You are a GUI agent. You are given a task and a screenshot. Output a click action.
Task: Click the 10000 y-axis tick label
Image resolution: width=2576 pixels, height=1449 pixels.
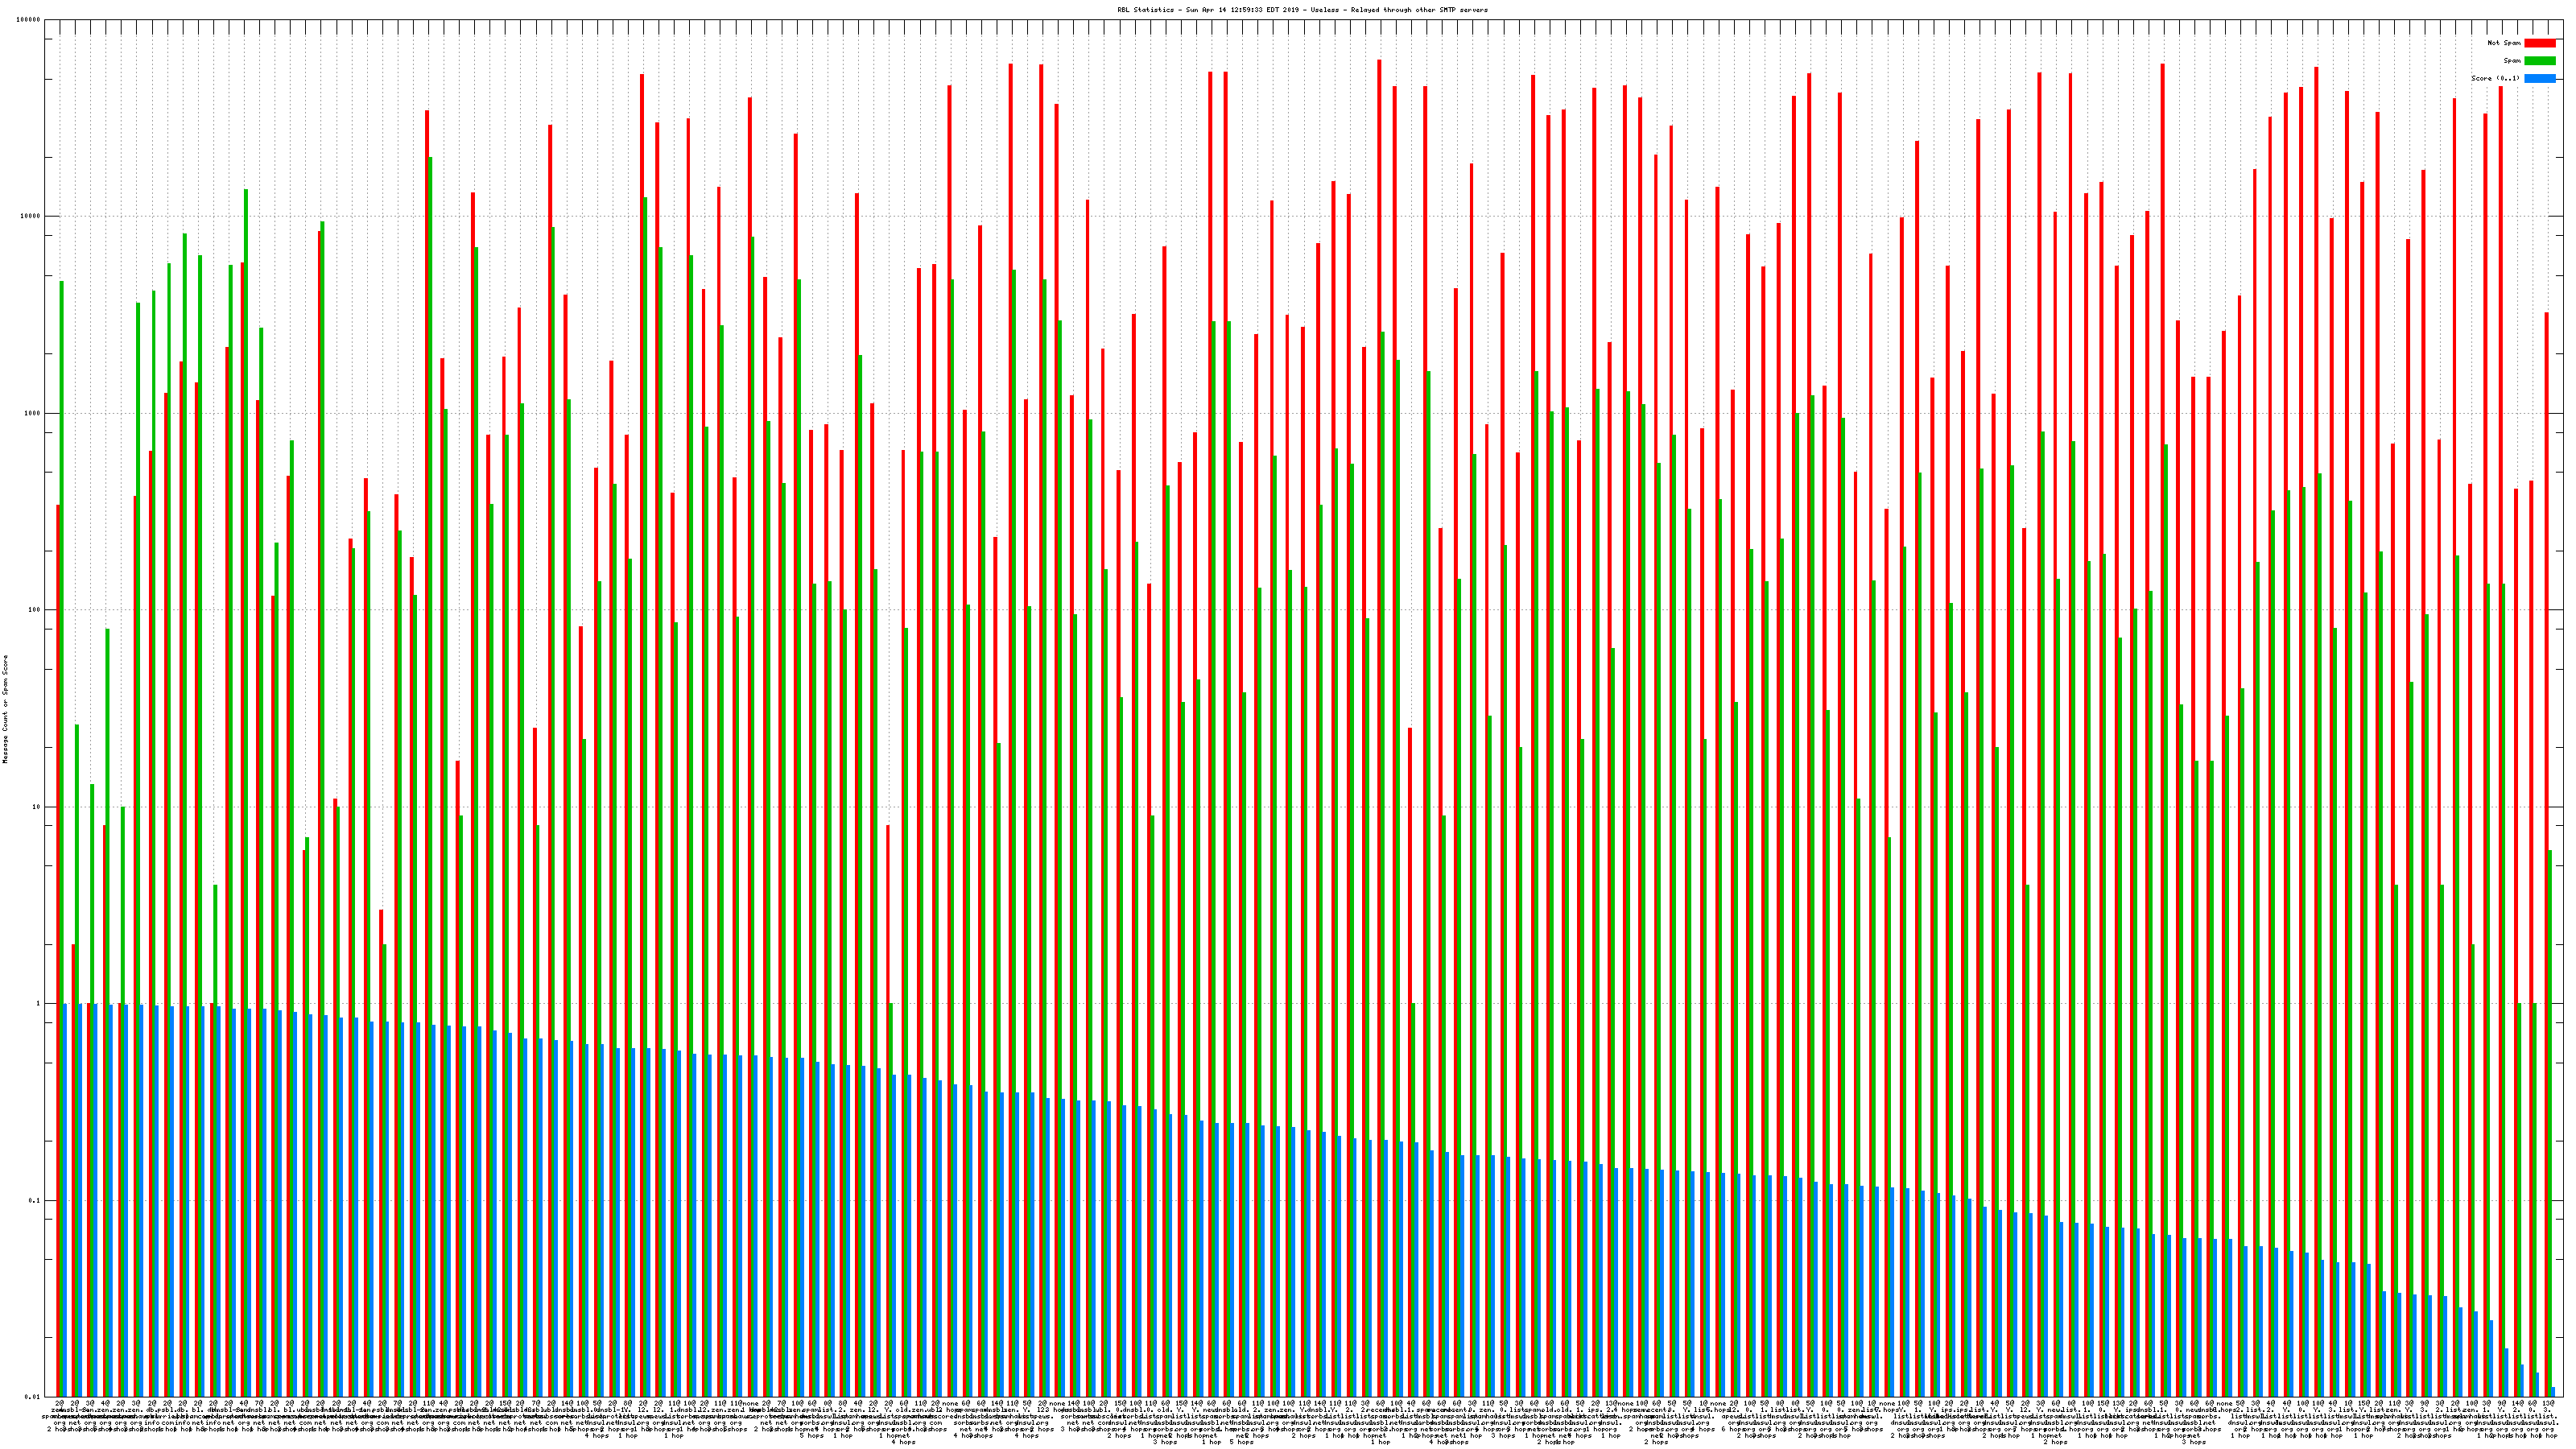[31, 217]
